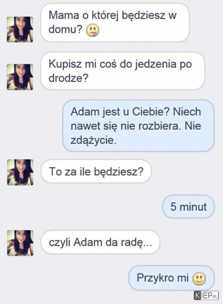Open avatar beside 'czyli Adam da radę...'
223x304 pixels.
20,243
